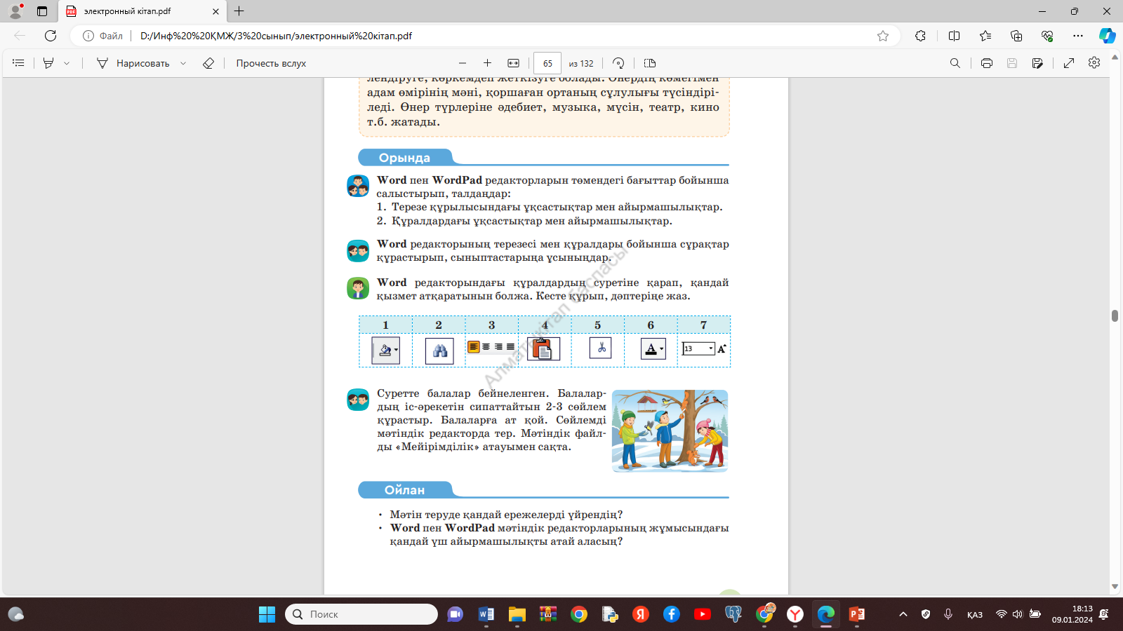Open the browser profile menu

(x=15, y=11)
